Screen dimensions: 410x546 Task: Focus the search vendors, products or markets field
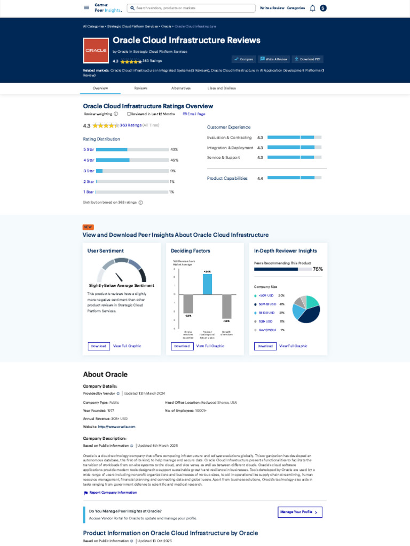(191, 8)
